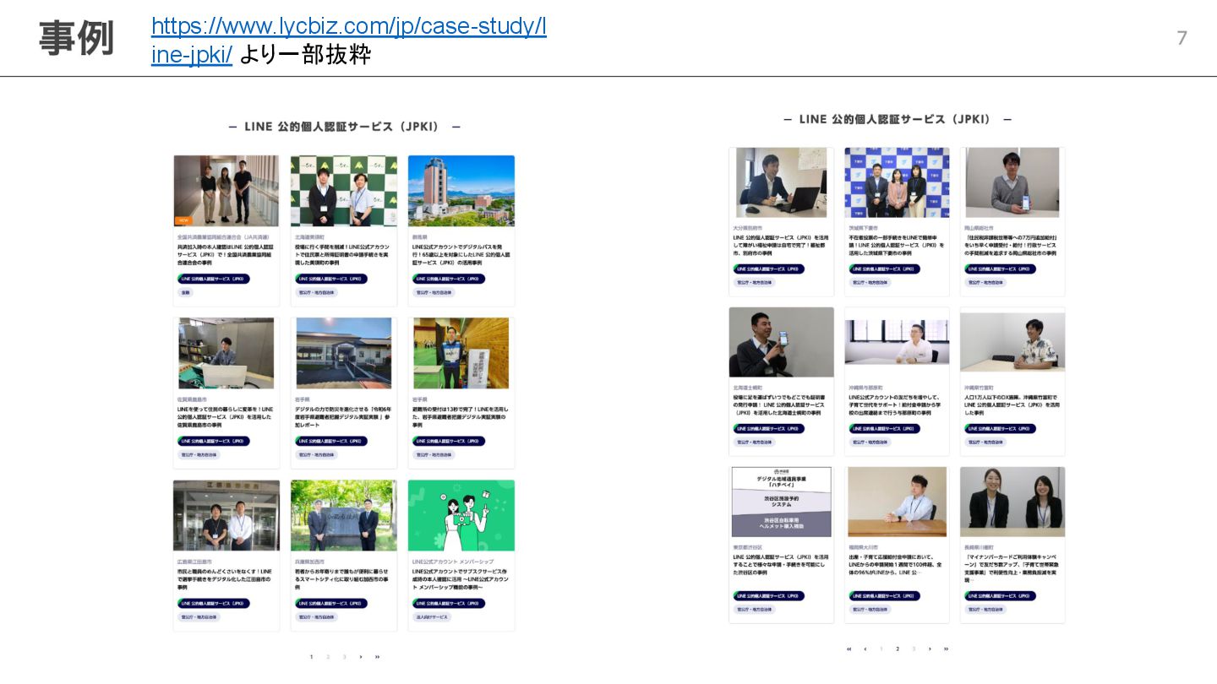Click the orange NEW badge on JA共済連 photo

pos(183,221)
